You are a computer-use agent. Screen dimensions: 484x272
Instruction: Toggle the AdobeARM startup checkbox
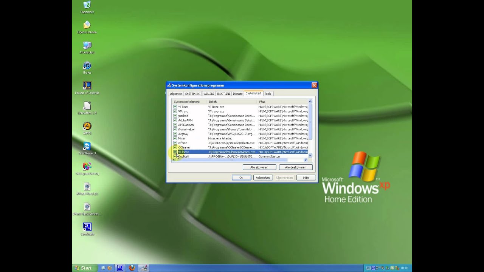tap(175, 121)
